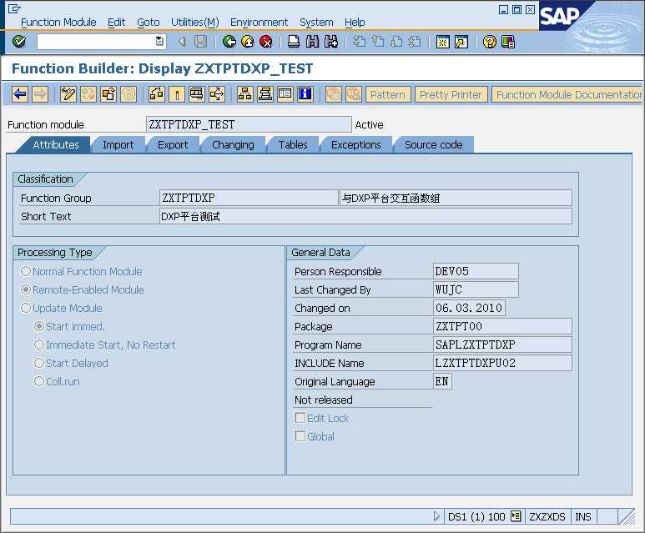Switch to the Exceptions tab

tap(355, 145)
